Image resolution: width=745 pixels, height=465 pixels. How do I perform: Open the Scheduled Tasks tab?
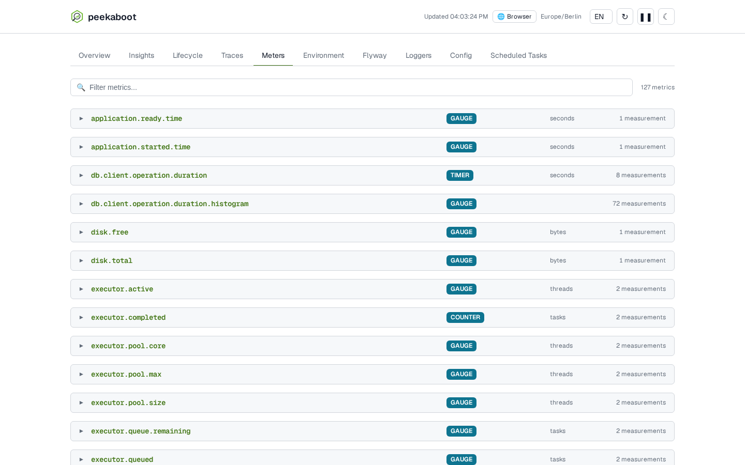(x=518, y=55)
